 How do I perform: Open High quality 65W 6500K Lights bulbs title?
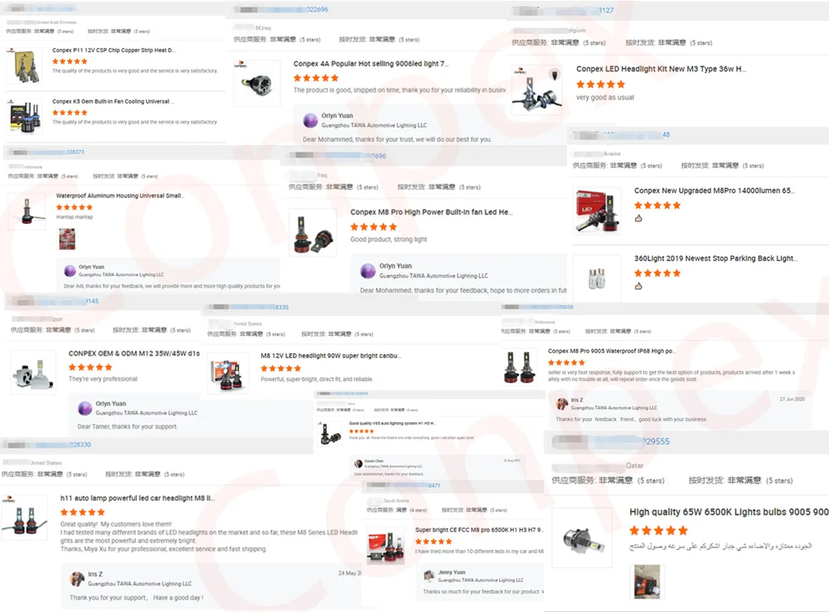[x=729, y=512]
